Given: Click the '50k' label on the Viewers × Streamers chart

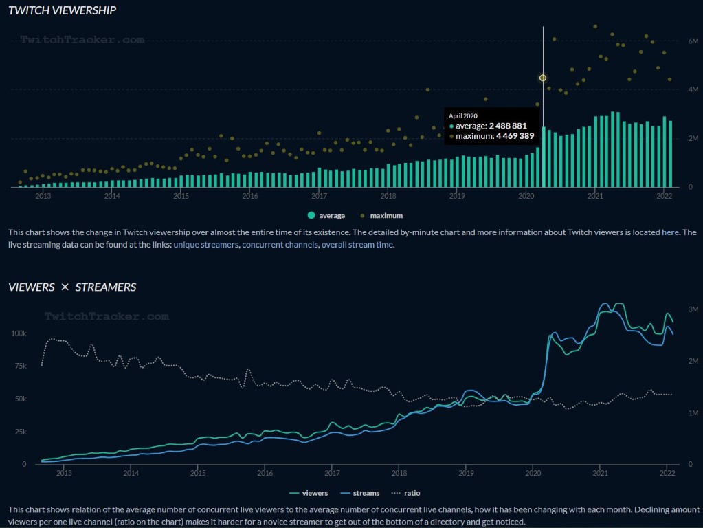Looking at the screenshot, I should coord(21,399).
